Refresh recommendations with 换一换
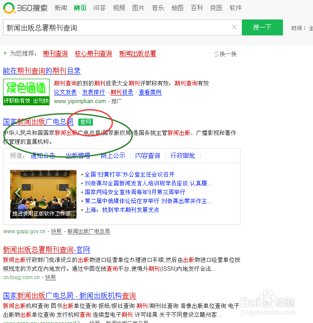 (x=225, y=54)
